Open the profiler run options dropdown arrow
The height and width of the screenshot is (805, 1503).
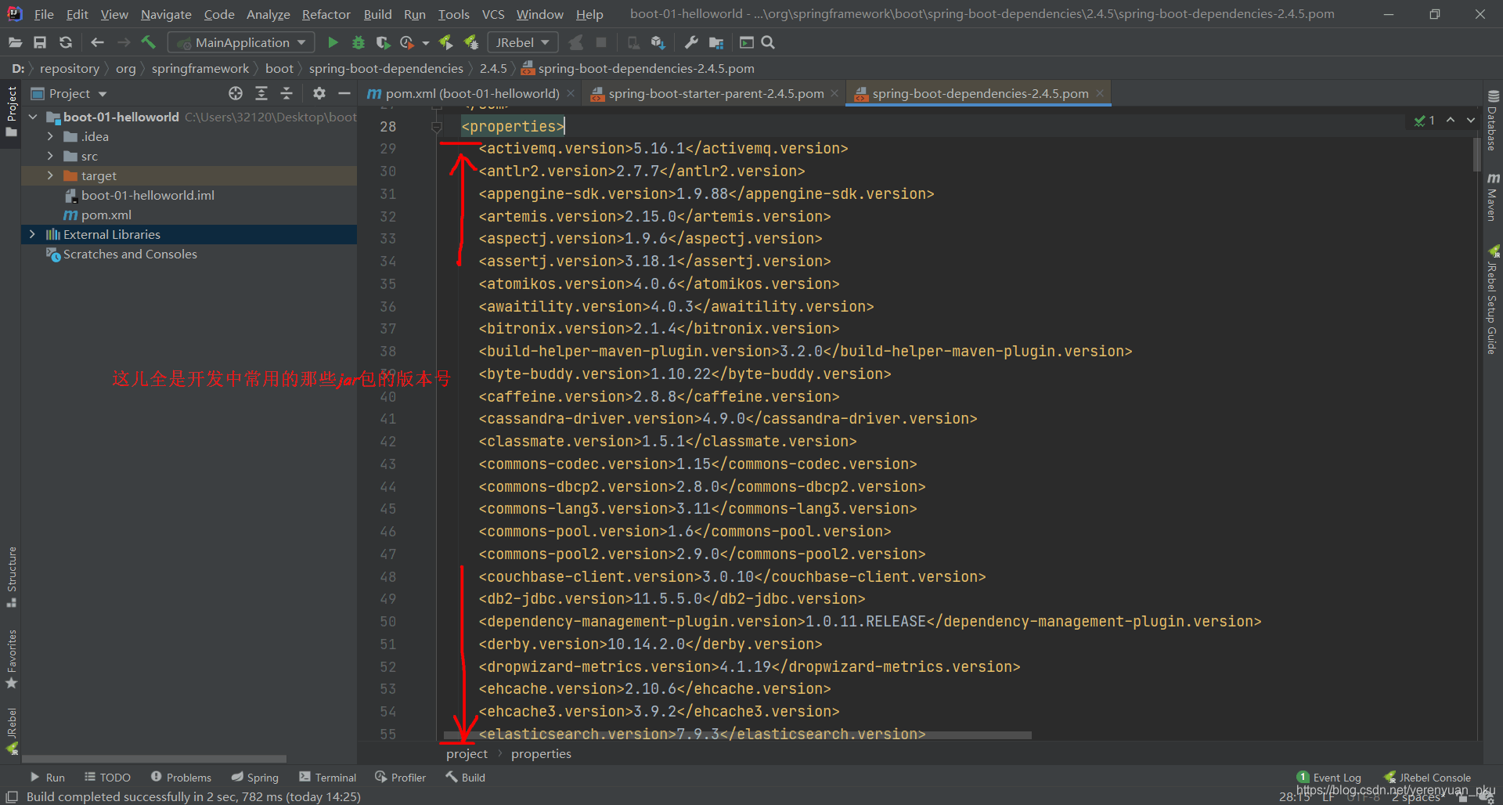426,43
